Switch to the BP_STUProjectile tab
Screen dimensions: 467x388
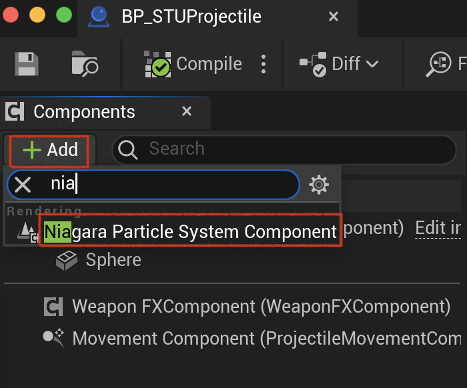(191, 17)
